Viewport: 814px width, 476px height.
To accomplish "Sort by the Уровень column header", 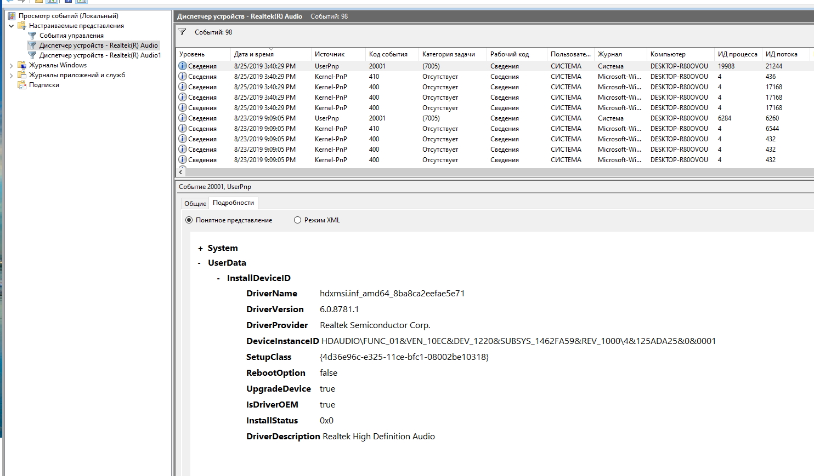I will (x=203, y=54).
